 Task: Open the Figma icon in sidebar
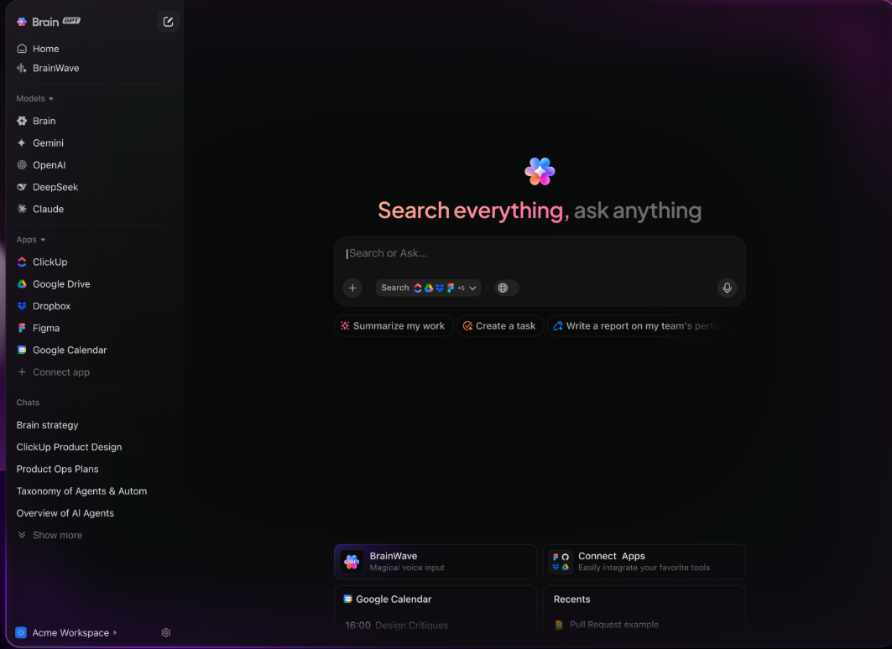(22, 328)
